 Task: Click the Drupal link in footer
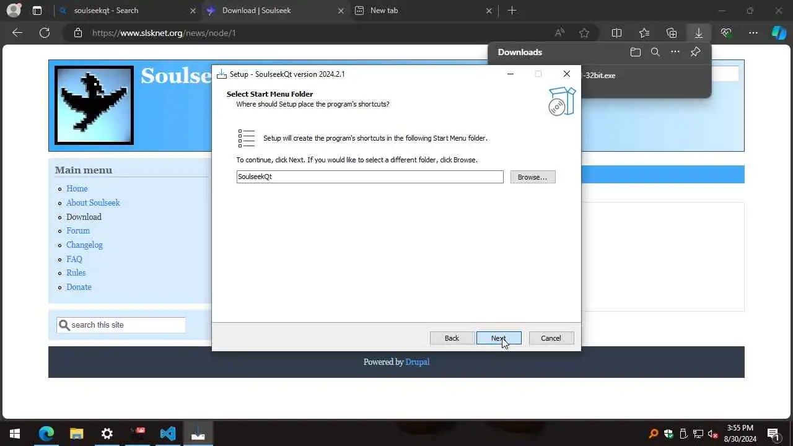[x=417, y=362]
